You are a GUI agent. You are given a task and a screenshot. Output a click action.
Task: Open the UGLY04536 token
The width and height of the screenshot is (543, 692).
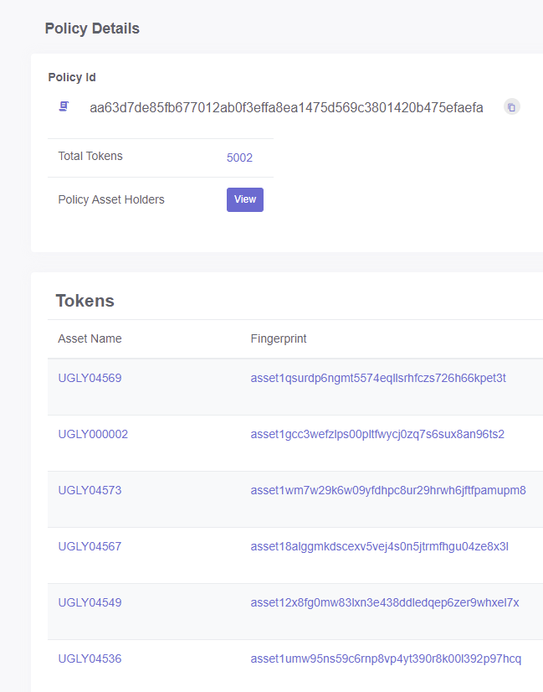pos(90,658)
